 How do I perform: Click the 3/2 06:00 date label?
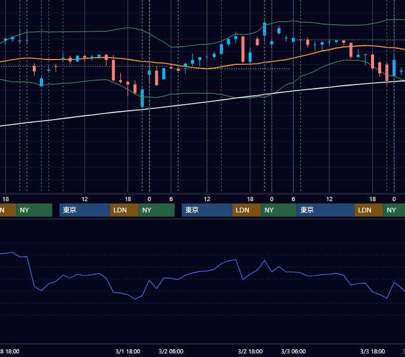pyautogui.click(x=171, y=351)
